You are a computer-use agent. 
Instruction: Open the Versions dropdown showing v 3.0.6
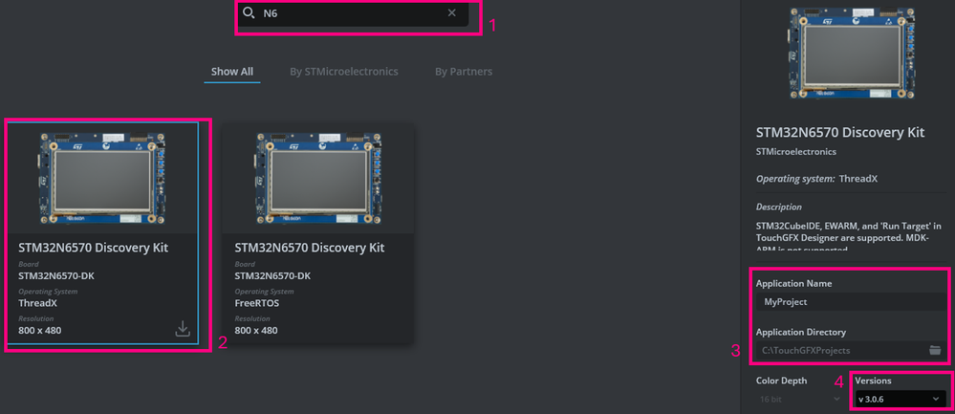[x=900, y=399]
